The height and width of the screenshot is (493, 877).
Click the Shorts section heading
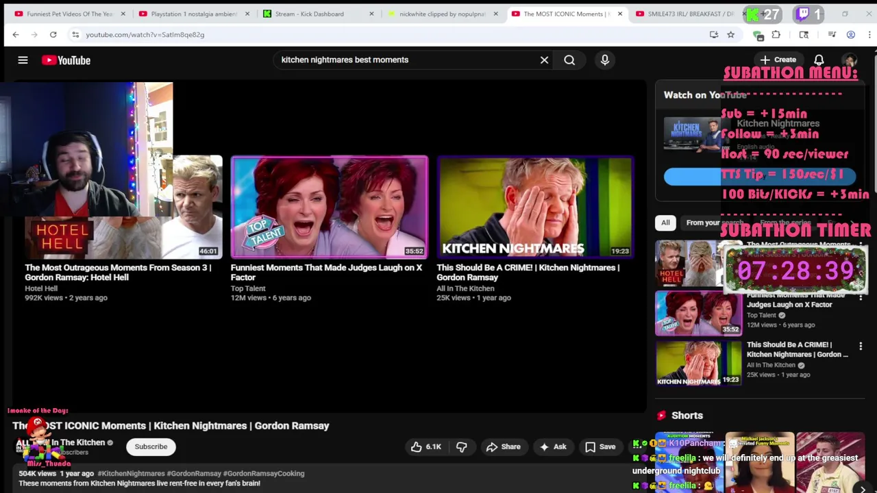click(x=687, y=415)
